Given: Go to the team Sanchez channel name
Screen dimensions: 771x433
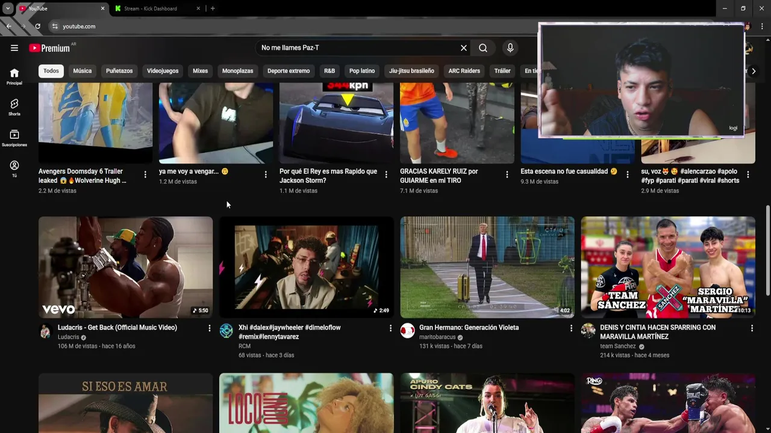Looking at the screenshot, I should (x=618, y=346).
